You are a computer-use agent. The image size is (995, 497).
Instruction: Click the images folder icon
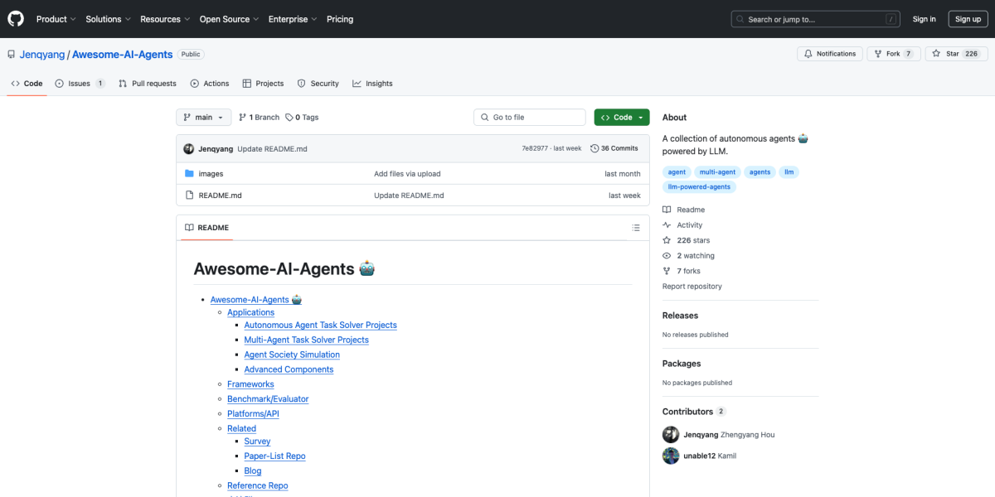coord(189,174)
